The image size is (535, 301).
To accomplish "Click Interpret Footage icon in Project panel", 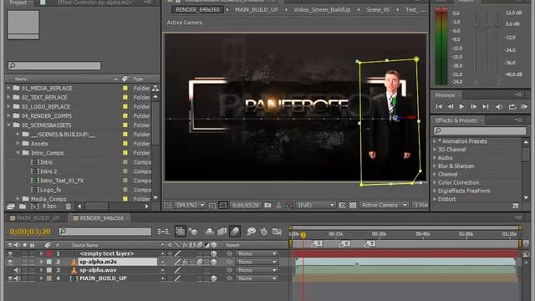I will (x=11, y=207).
